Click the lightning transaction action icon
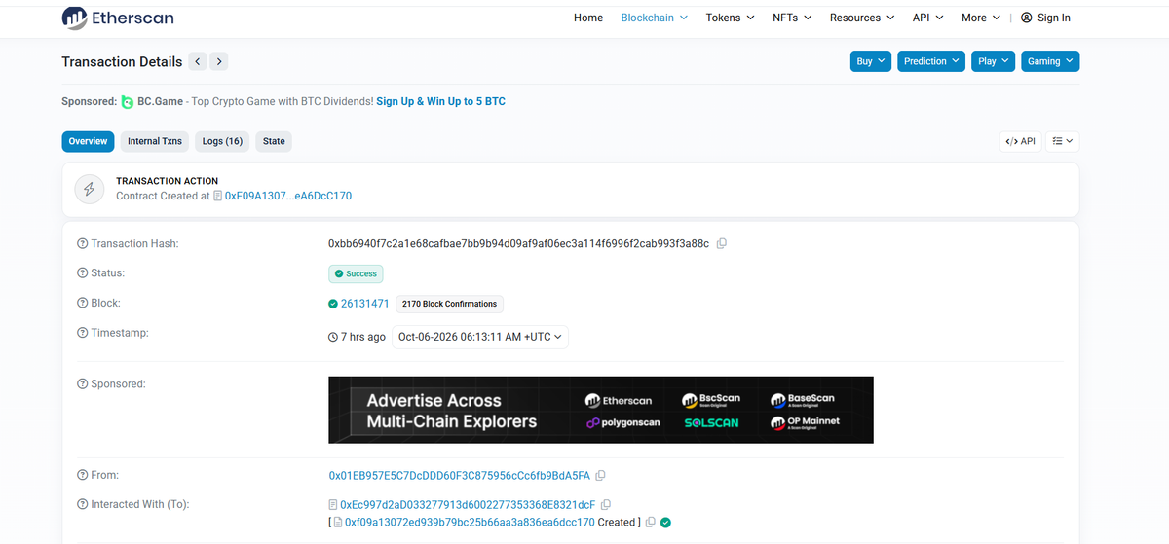 [x=89, y=189]
